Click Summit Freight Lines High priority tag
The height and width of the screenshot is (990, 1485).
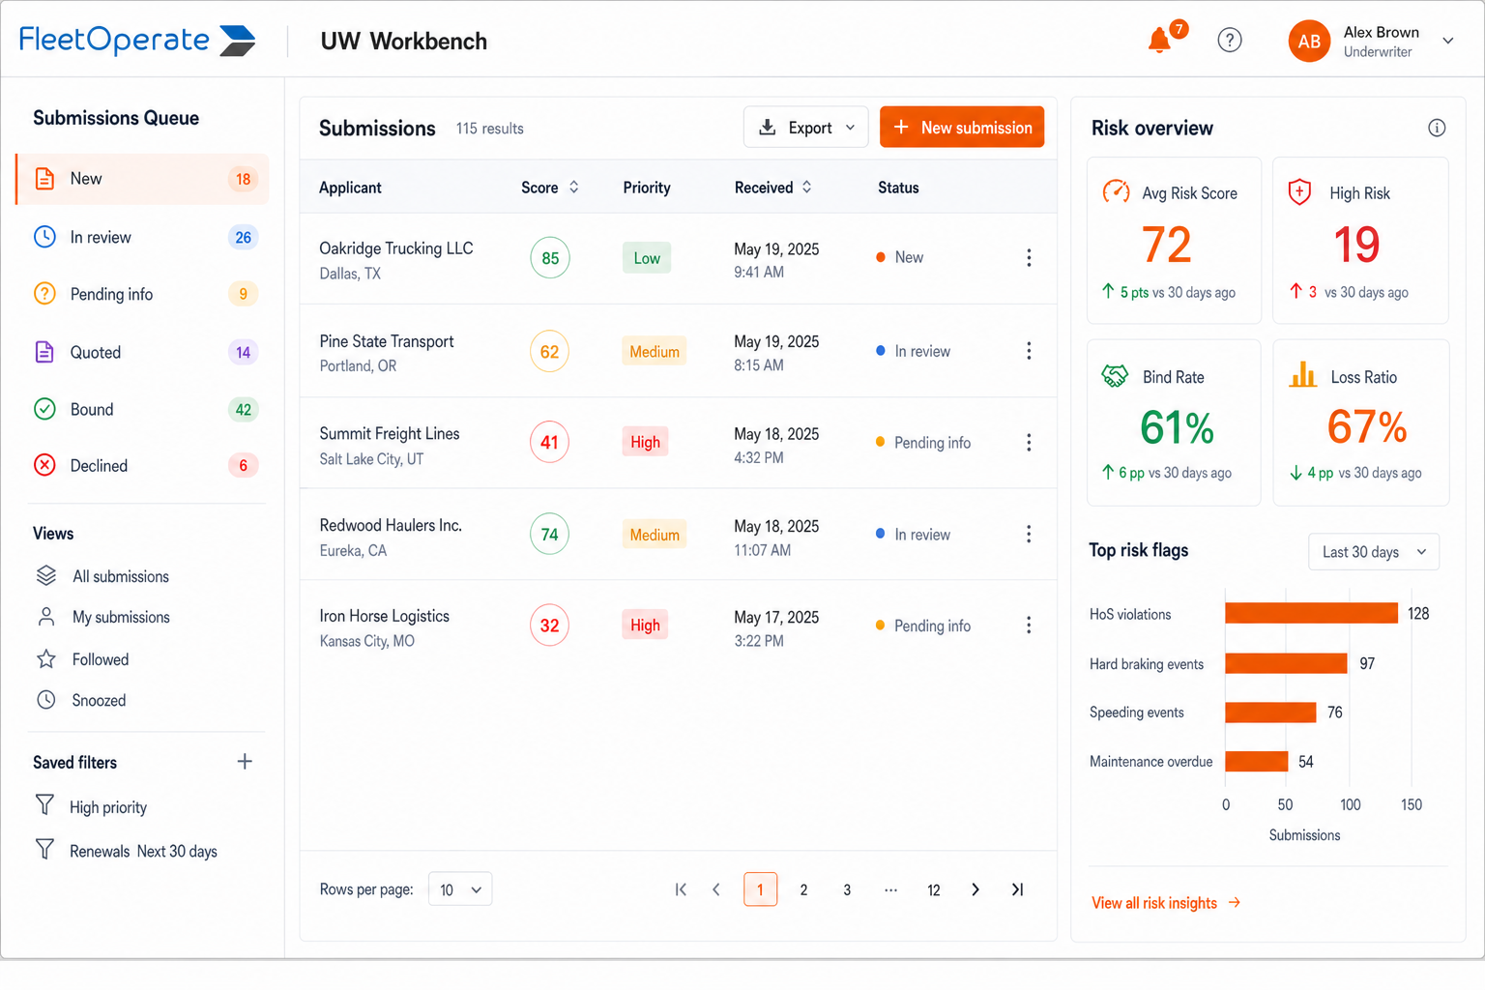(645, 442)
